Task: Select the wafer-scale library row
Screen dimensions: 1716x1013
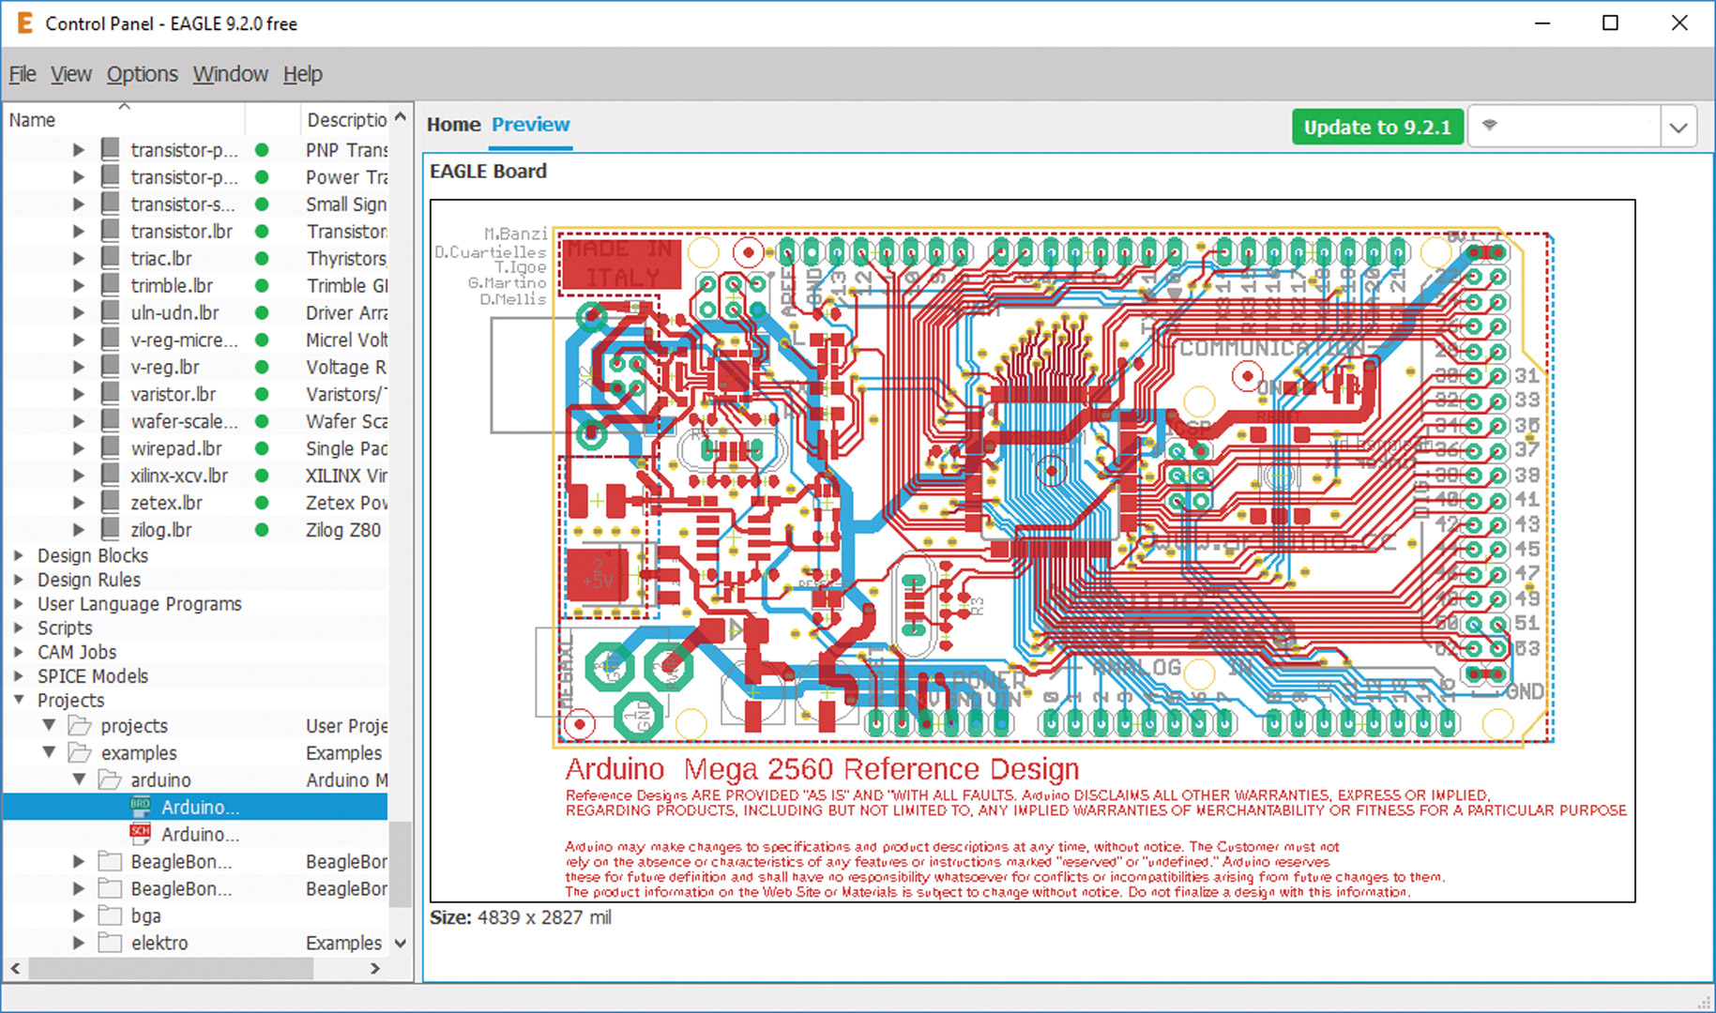Action: pos(196,421)
